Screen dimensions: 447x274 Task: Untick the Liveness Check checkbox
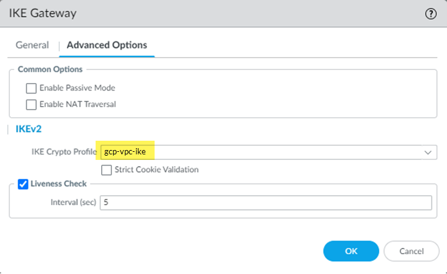(23, 183)
